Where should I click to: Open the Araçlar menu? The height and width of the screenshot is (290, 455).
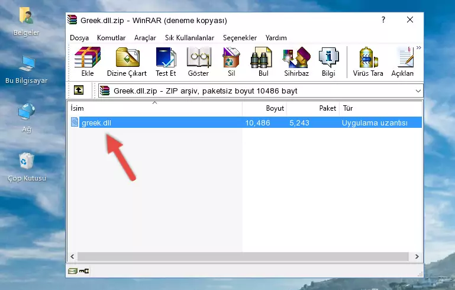coord(145,38)
